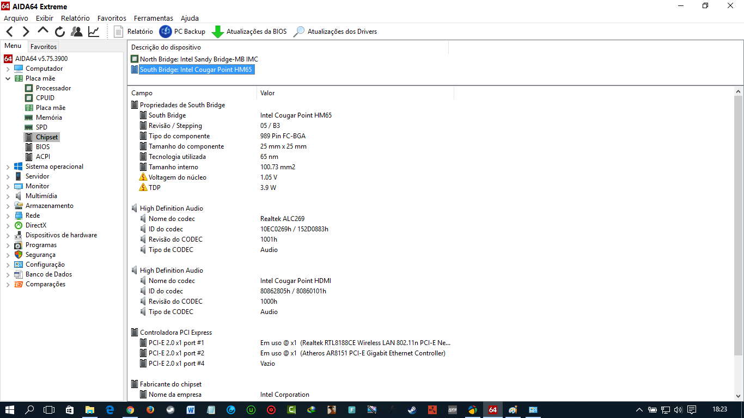The height and width of the screenshot is (418, 744).
Task: Select Configuração in the tree
Action: click(x=45, y=265)
